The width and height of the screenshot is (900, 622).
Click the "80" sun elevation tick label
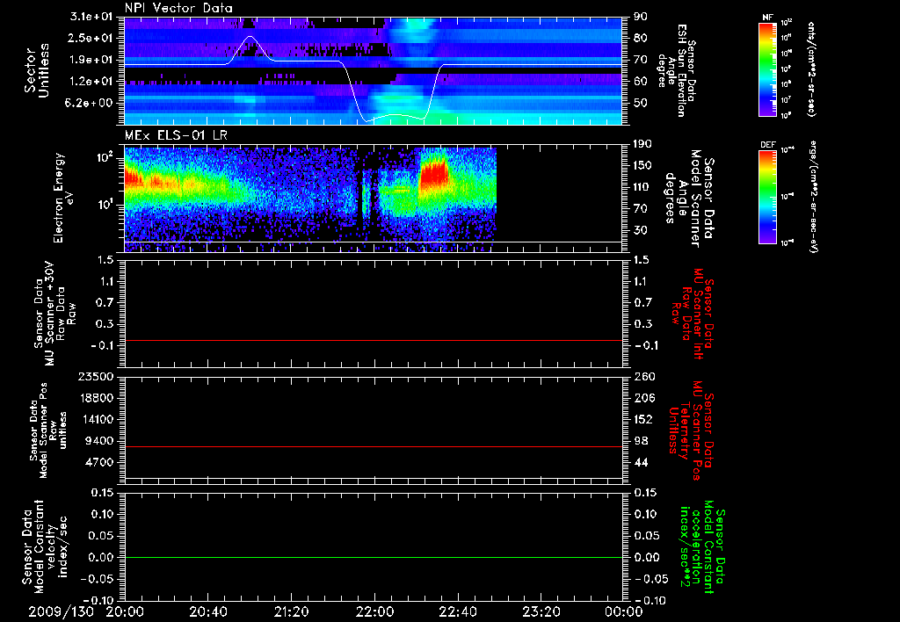[x=640, y=38]
